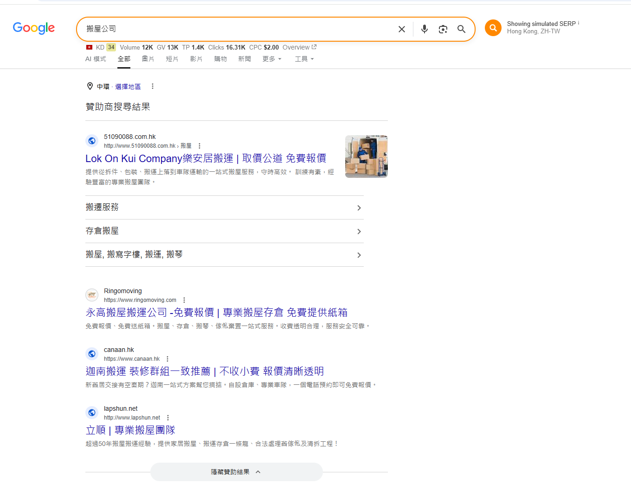Click the moving boxes thumbnail image

[x=367, y=157]
